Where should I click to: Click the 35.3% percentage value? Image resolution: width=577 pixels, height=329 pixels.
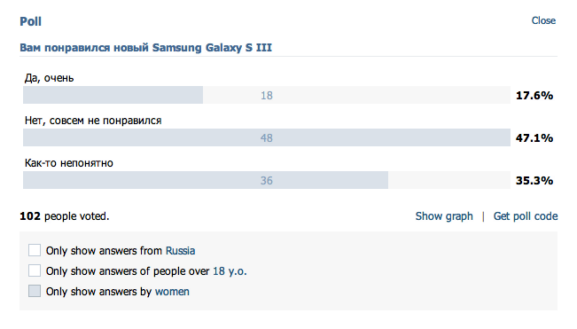click(534, 181)
